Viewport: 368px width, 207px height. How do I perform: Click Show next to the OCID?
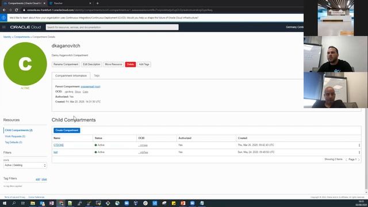click(x=78, y=92)
